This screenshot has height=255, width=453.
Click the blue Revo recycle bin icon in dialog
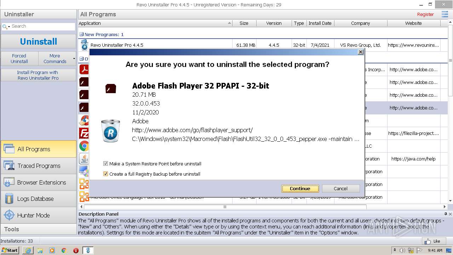click(x=110, y=131)
